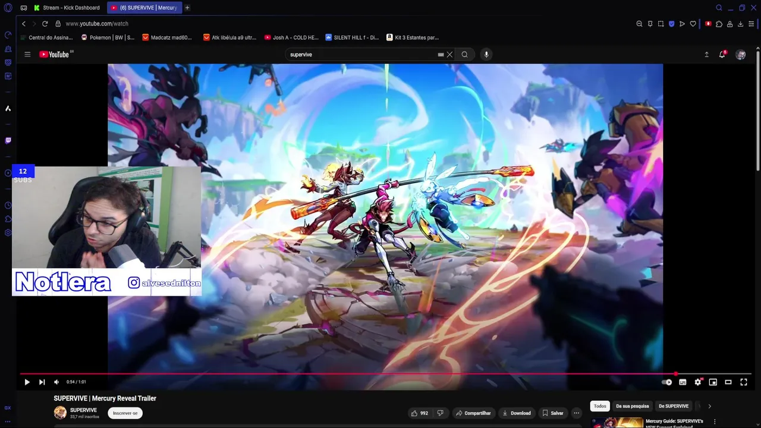The width and height of the screenshot is (761, 428).
Task: Open the YouTube hamburger guide menu
Action: coord(27,54)
